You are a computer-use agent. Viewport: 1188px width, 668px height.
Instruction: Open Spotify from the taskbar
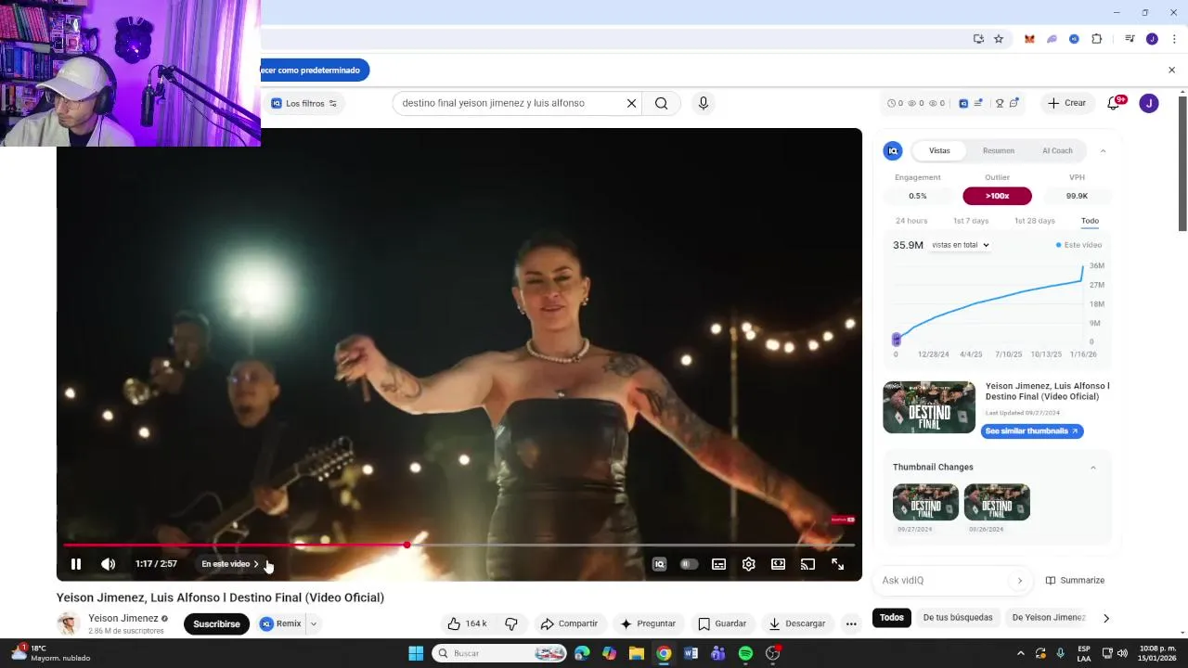pyautogui.click(x=745, y=653)
